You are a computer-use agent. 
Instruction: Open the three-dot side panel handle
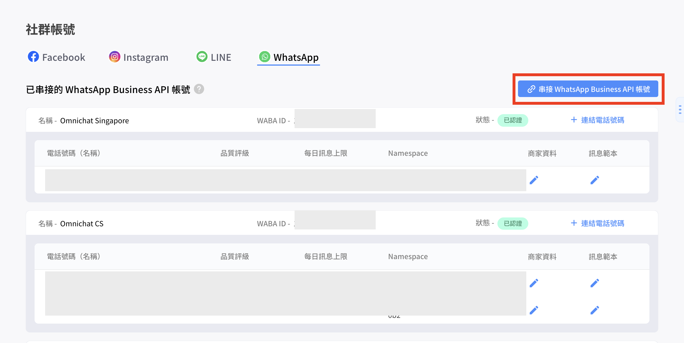pyautogui.click(x=680, y=110)
